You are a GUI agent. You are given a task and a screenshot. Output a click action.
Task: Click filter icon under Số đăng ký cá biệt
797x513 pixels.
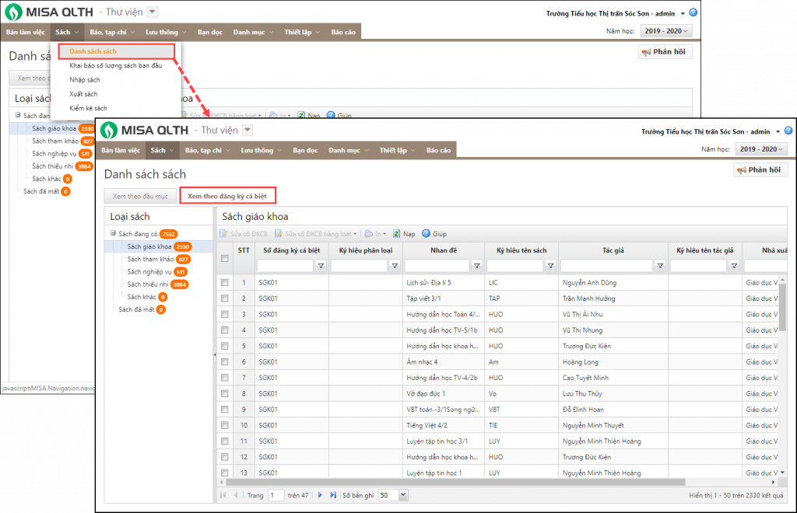(320, 266)
